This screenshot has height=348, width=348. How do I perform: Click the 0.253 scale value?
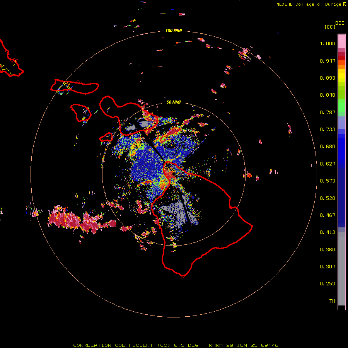(x=328, y=284)
